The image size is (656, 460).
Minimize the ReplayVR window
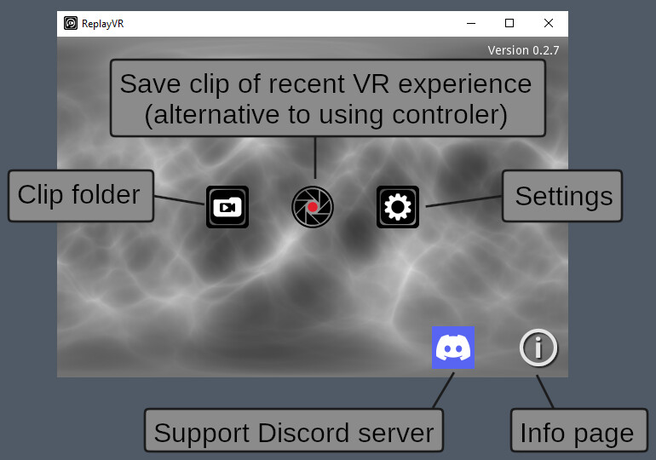471,23
